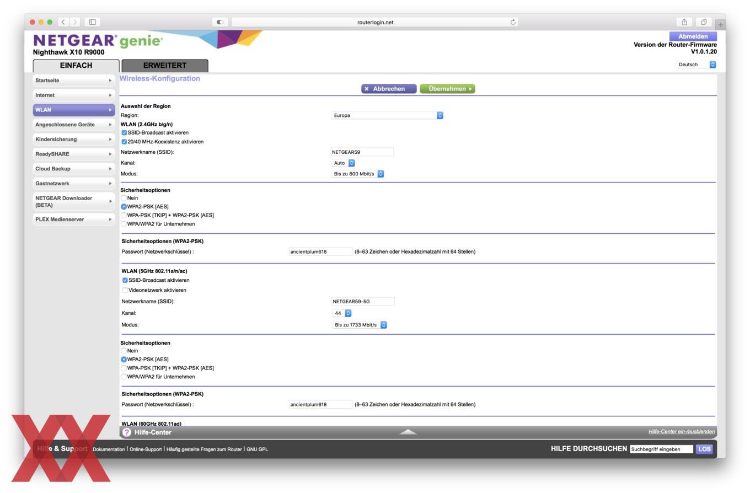
Task: Open the Region dropdown showing Europa
Action: pyautogui.click(x=387, y=115)
